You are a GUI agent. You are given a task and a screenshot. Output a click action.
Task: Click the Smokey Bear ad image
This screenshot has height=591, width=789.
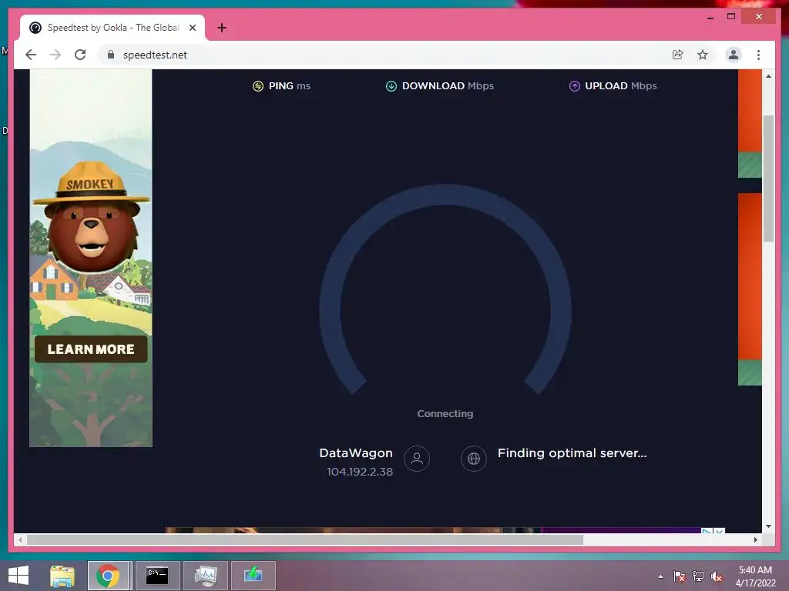pos(91,258)
